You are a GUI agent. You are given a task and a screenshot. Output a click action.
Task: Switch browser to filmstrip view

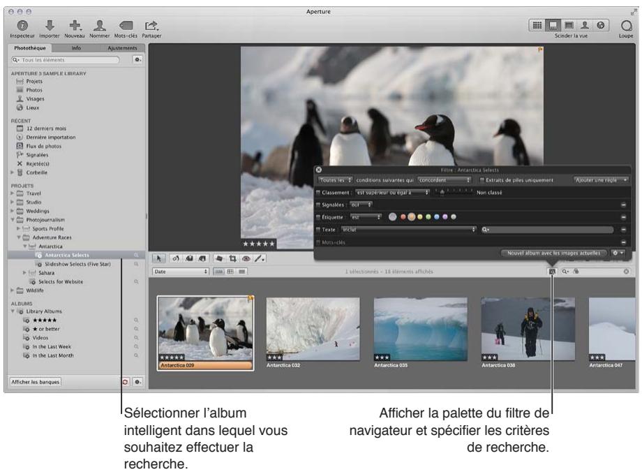coord(219,272)
